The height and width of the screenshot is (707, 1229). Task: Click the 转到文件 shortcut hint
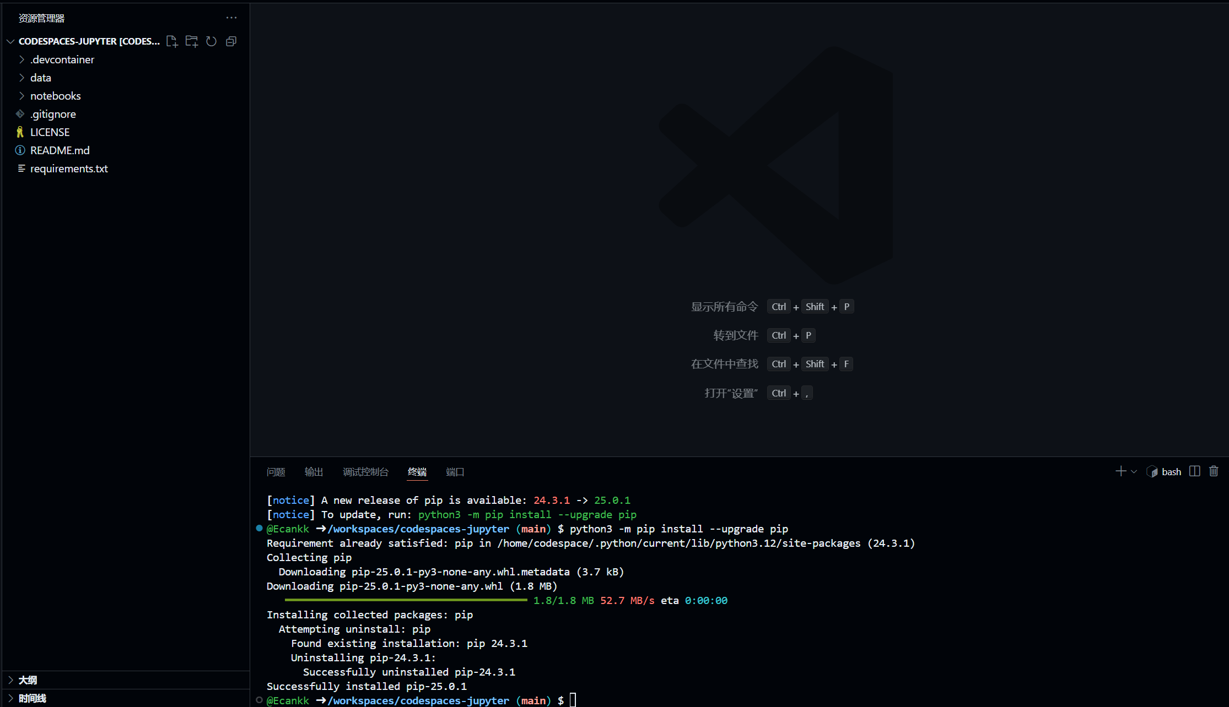tap(736, 335)
